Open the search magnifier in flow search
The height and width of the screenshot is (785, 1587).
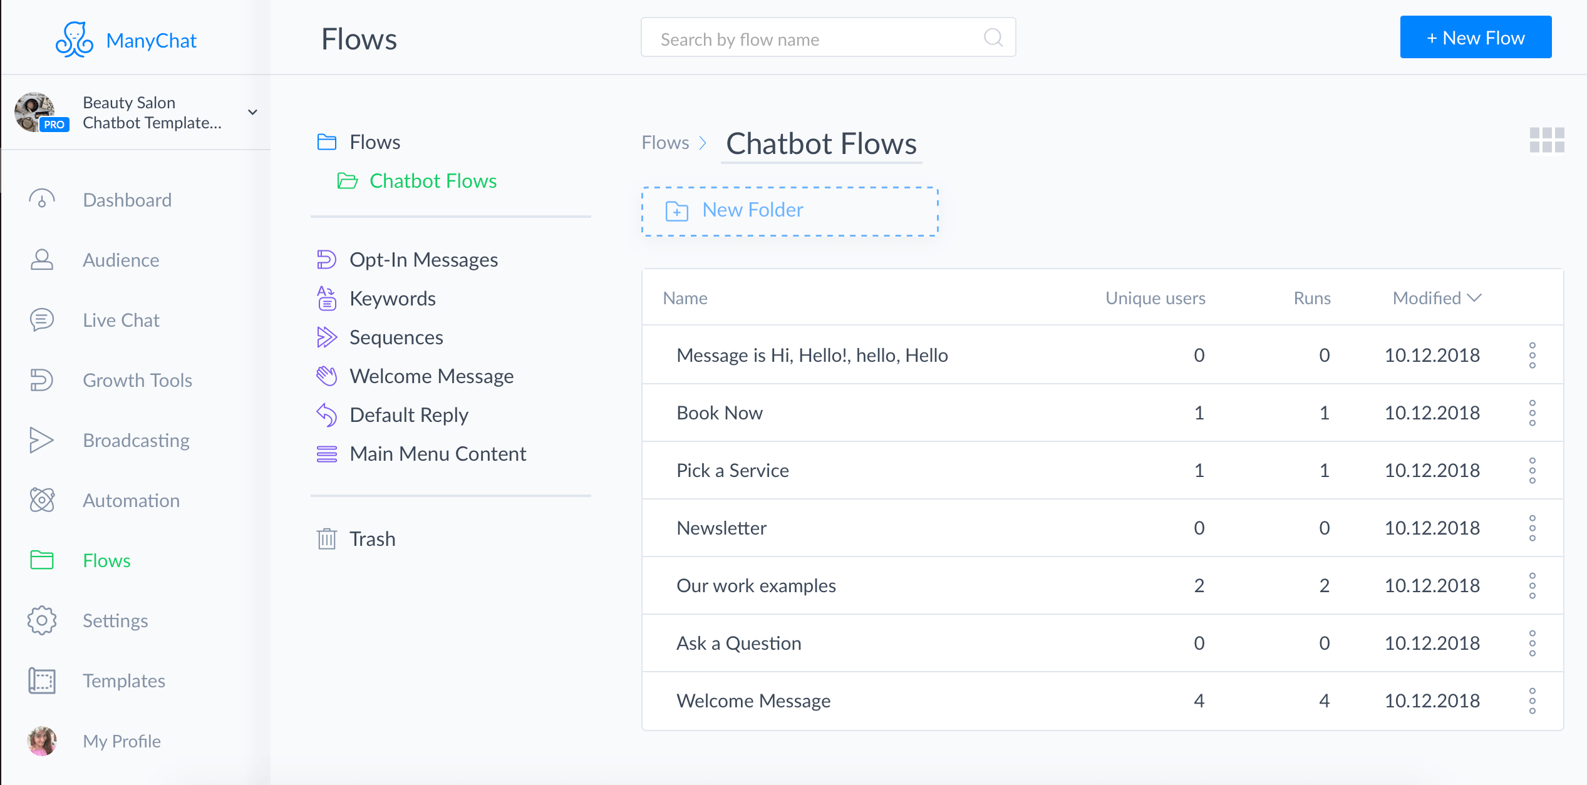tap(993, 38)
